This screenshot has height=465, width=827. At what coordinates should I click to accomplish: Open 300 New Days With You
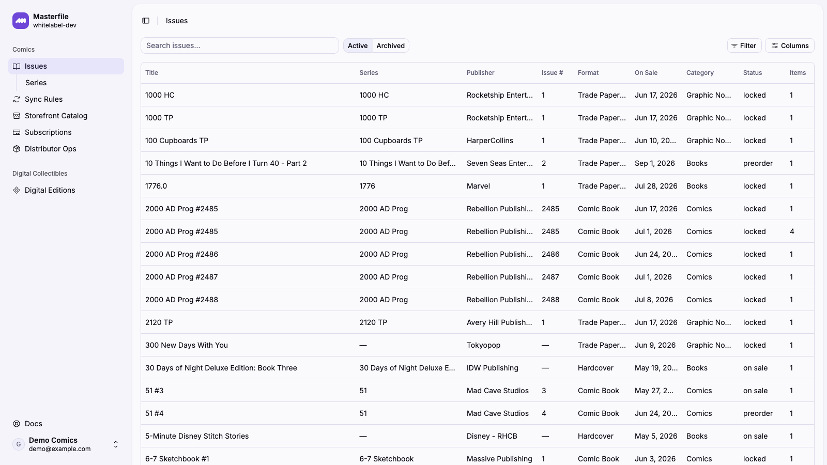187,345
